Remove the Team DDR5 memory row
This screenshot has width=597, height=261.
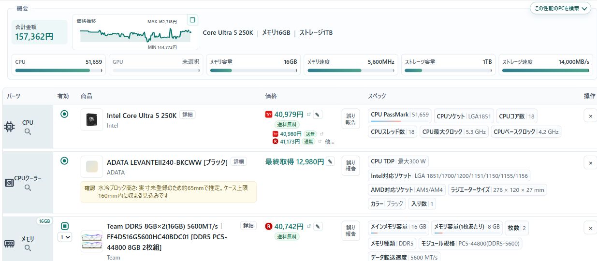click(590, 228)
